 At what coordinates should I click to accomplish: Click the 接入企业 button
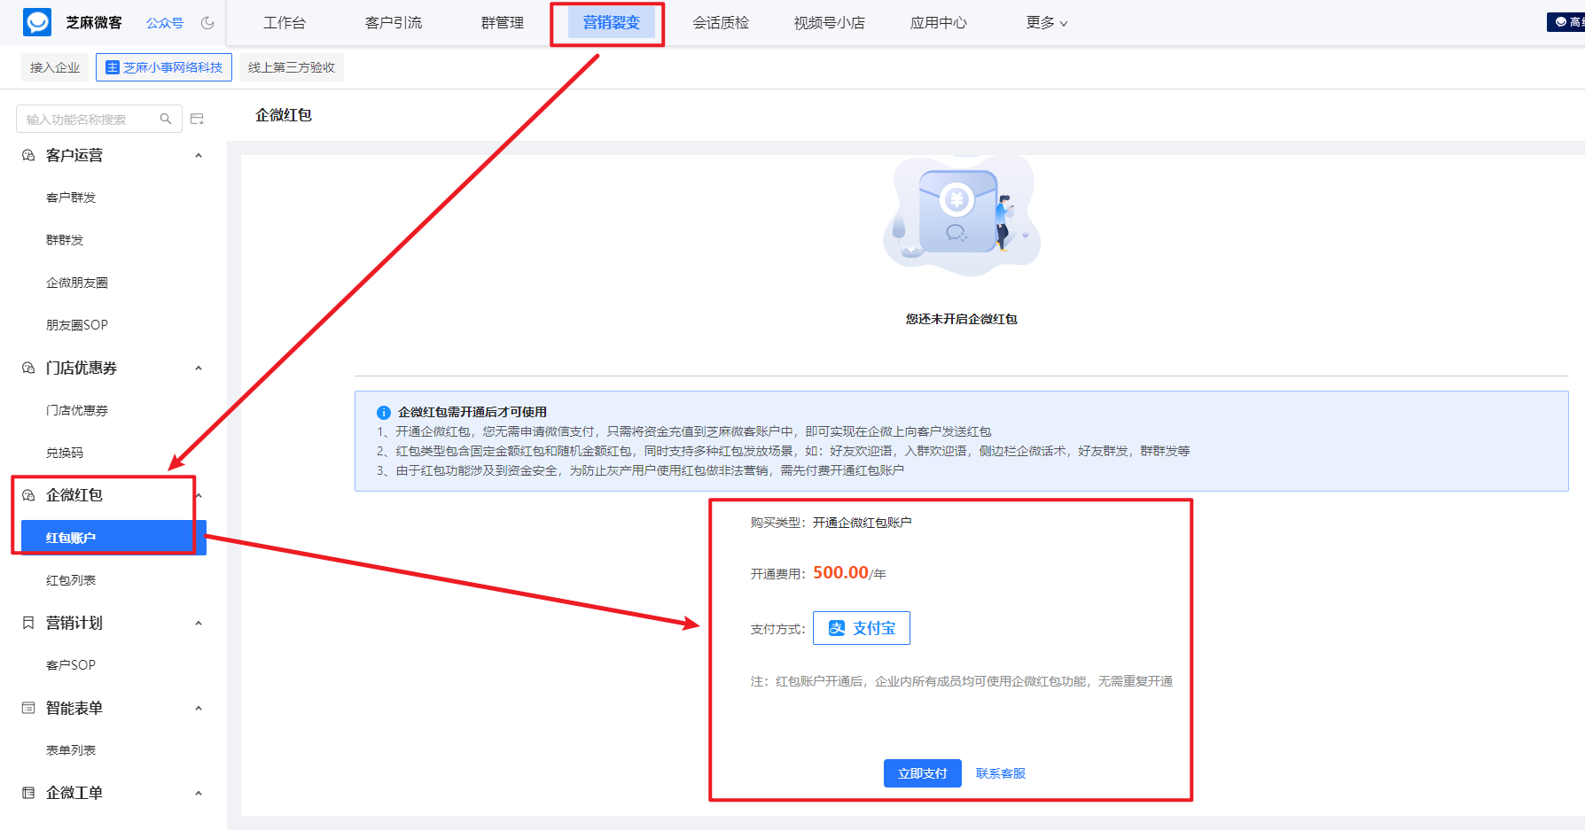[x=55, y=67]
